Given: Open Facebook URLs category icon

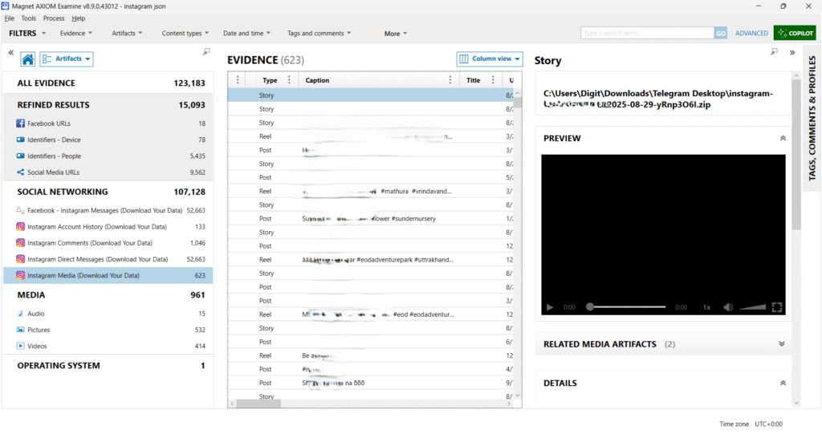Looking at the screenshot, I should coord(20,124).
